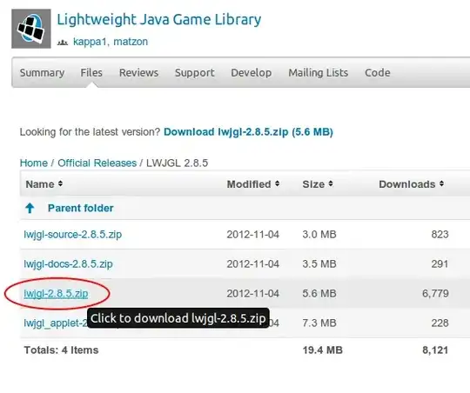Switch to the Code tab
Viewport: 470px width, 393px height.
click(378, 72)
